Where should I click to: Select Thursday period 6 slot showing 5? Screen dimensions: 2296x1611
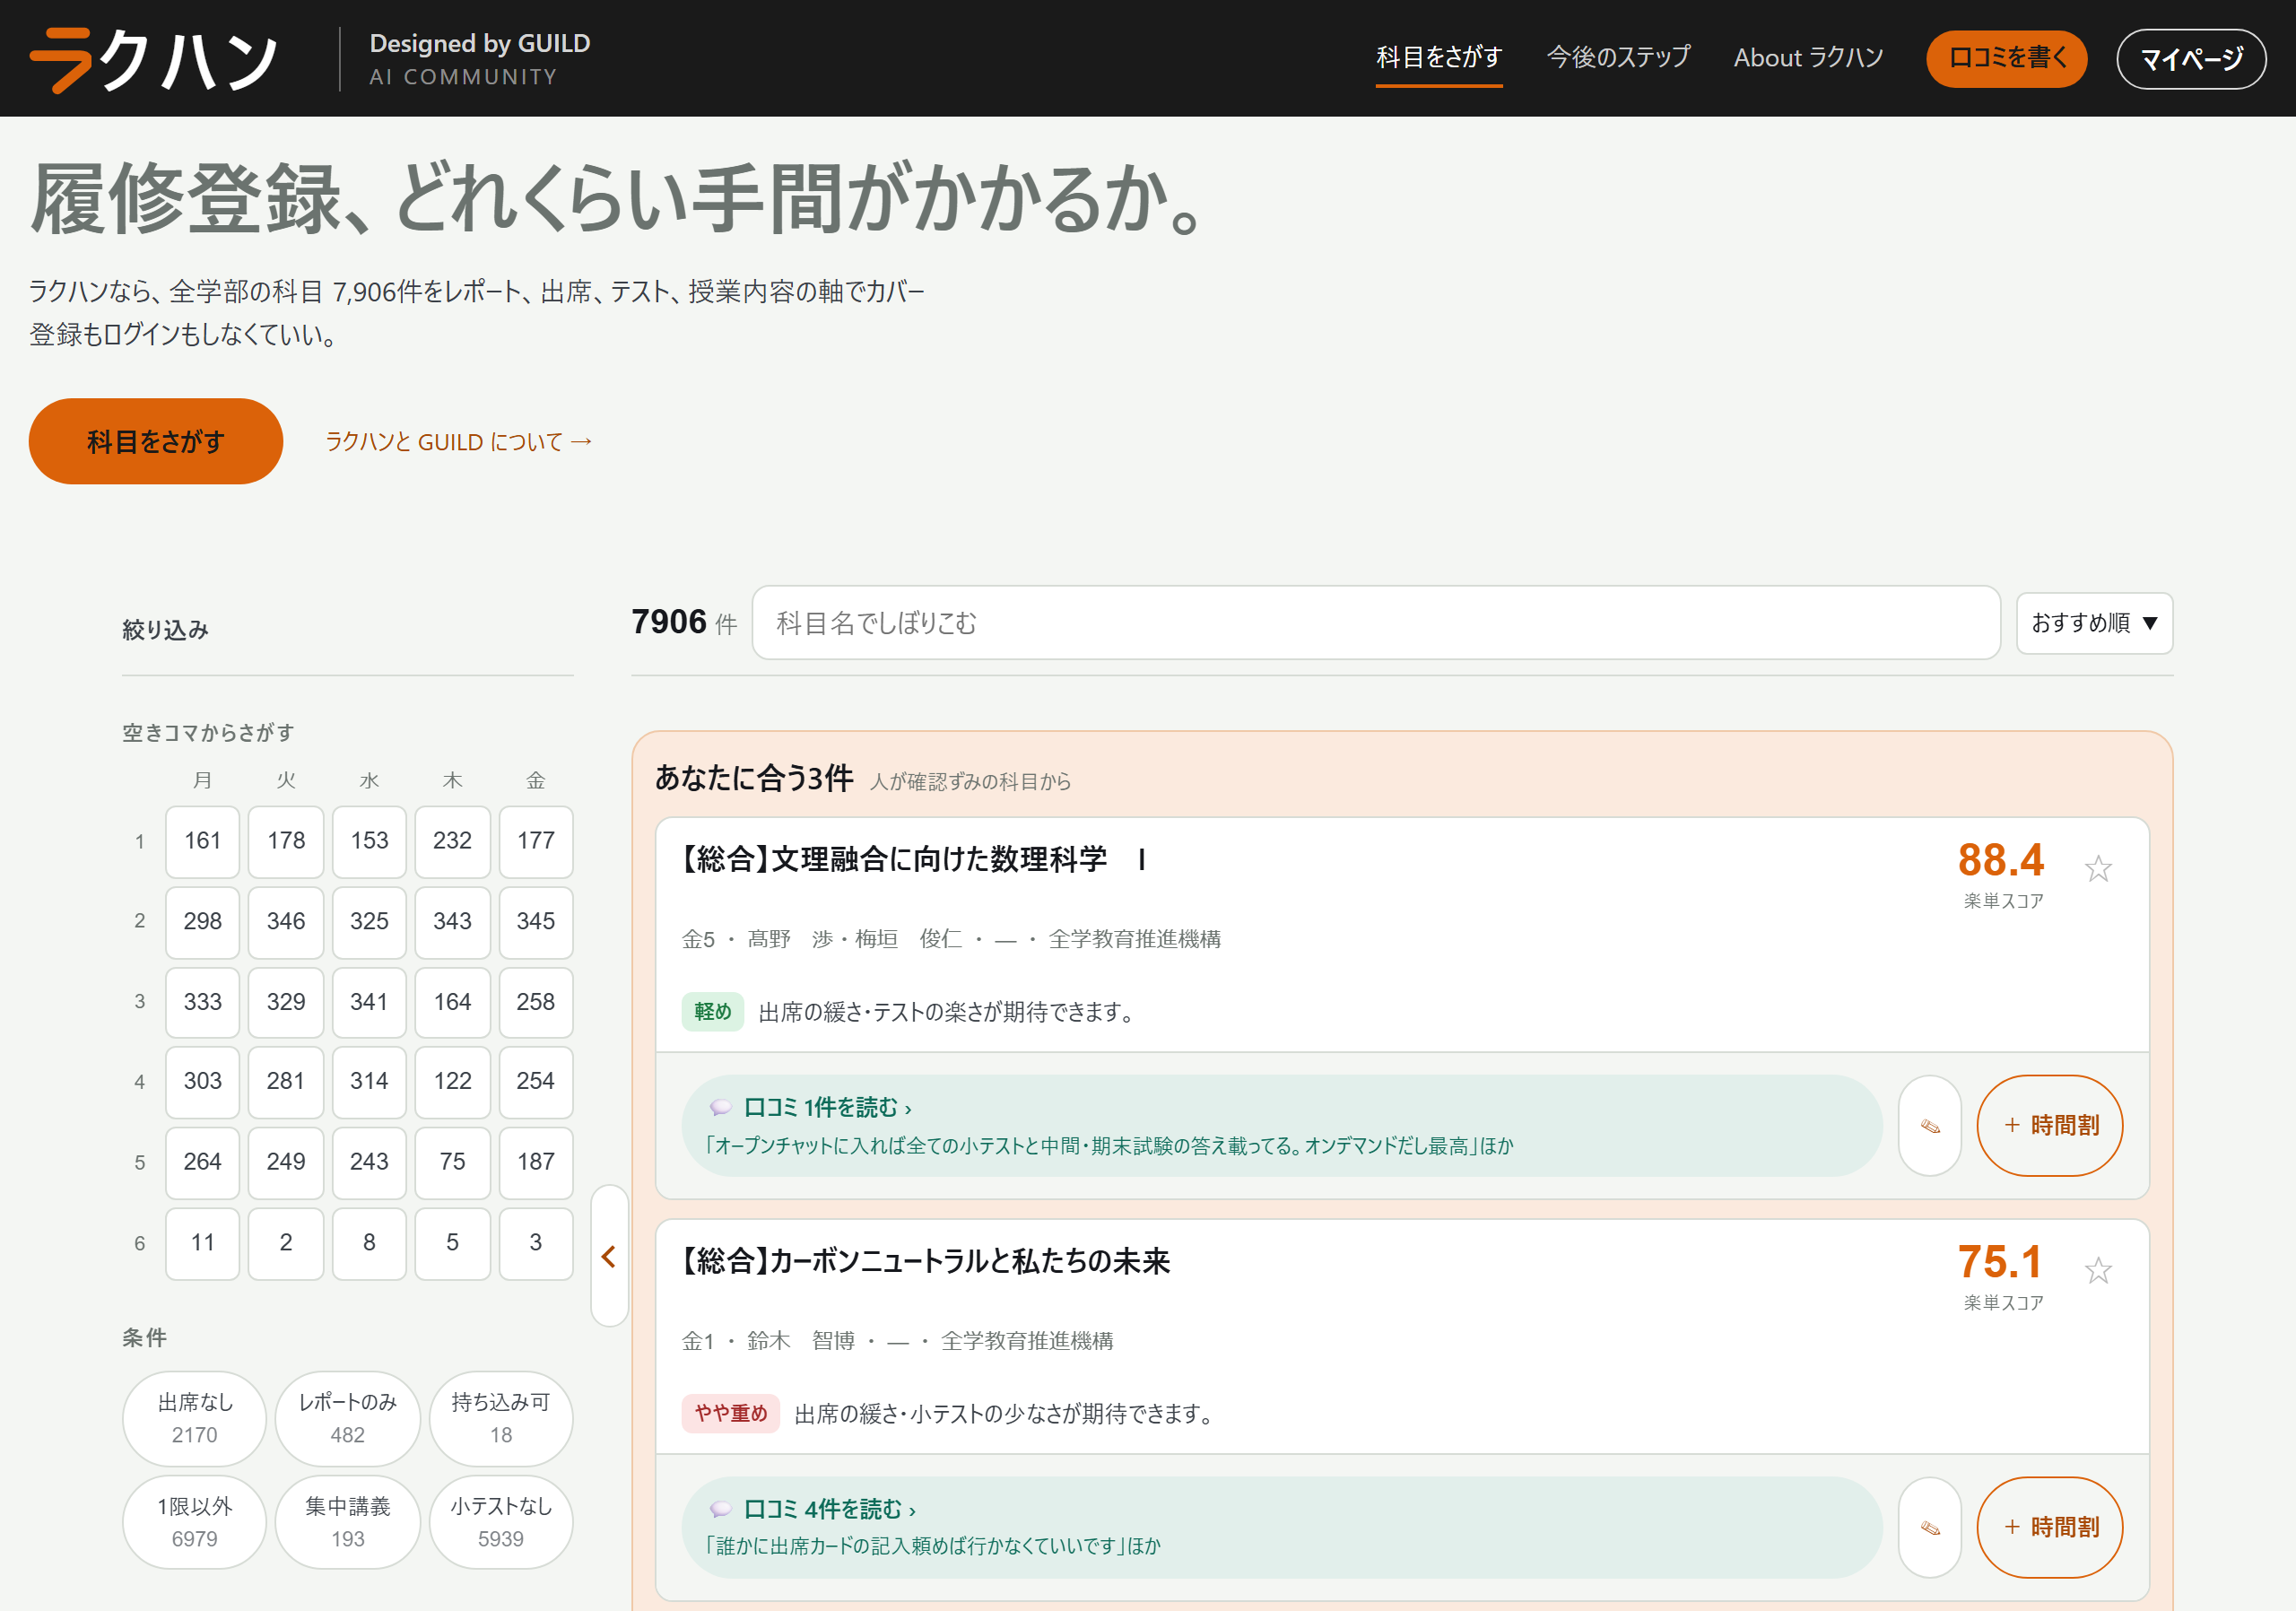coord(452,1243)
